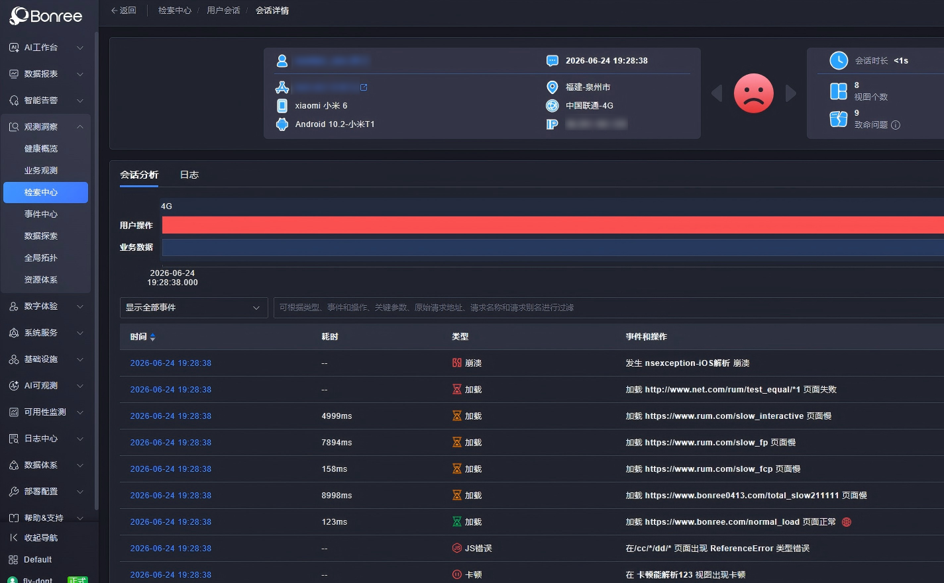This screenshot has width=944, height=583.
Task: Click the 7894ms duration cell
Action: point(337,443)
